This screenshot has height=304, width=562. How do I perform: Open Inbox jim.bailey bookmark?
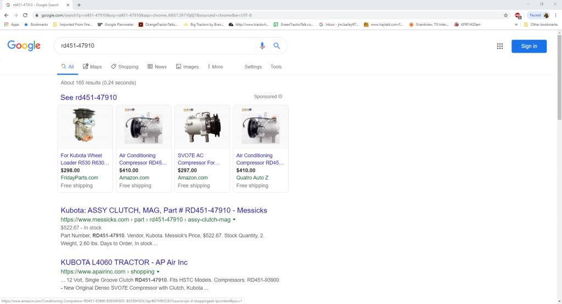click(339, 25)
